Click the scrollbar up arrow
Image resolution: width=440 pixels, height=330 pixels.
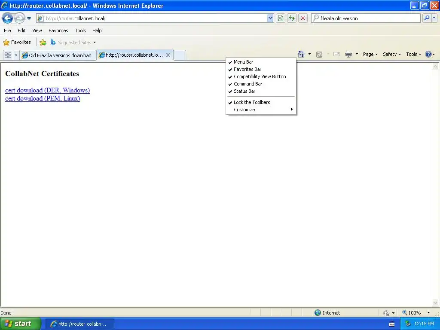point(435,67)
